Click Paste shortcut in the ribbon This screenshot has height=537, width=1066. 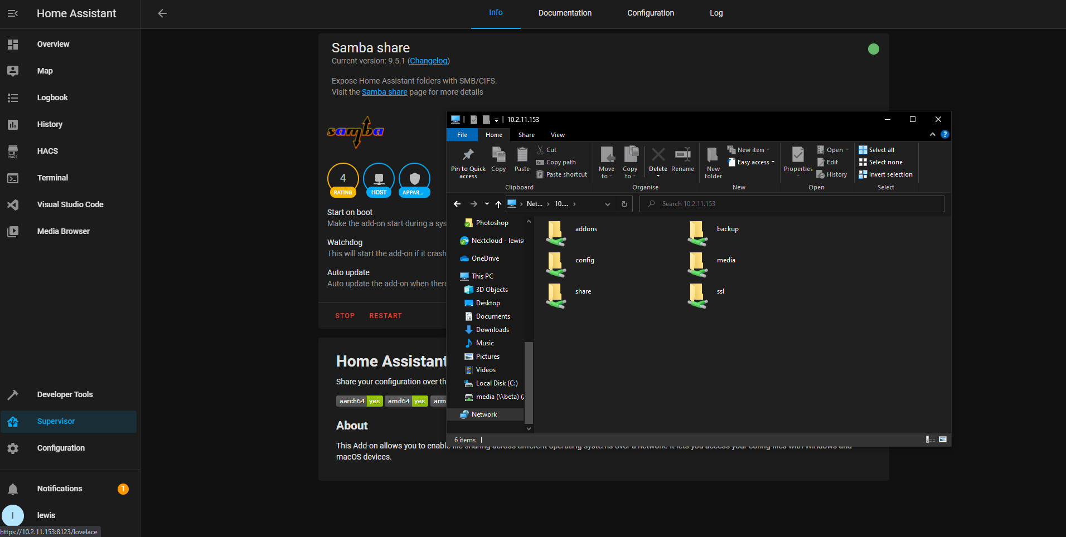coord(561,174)
